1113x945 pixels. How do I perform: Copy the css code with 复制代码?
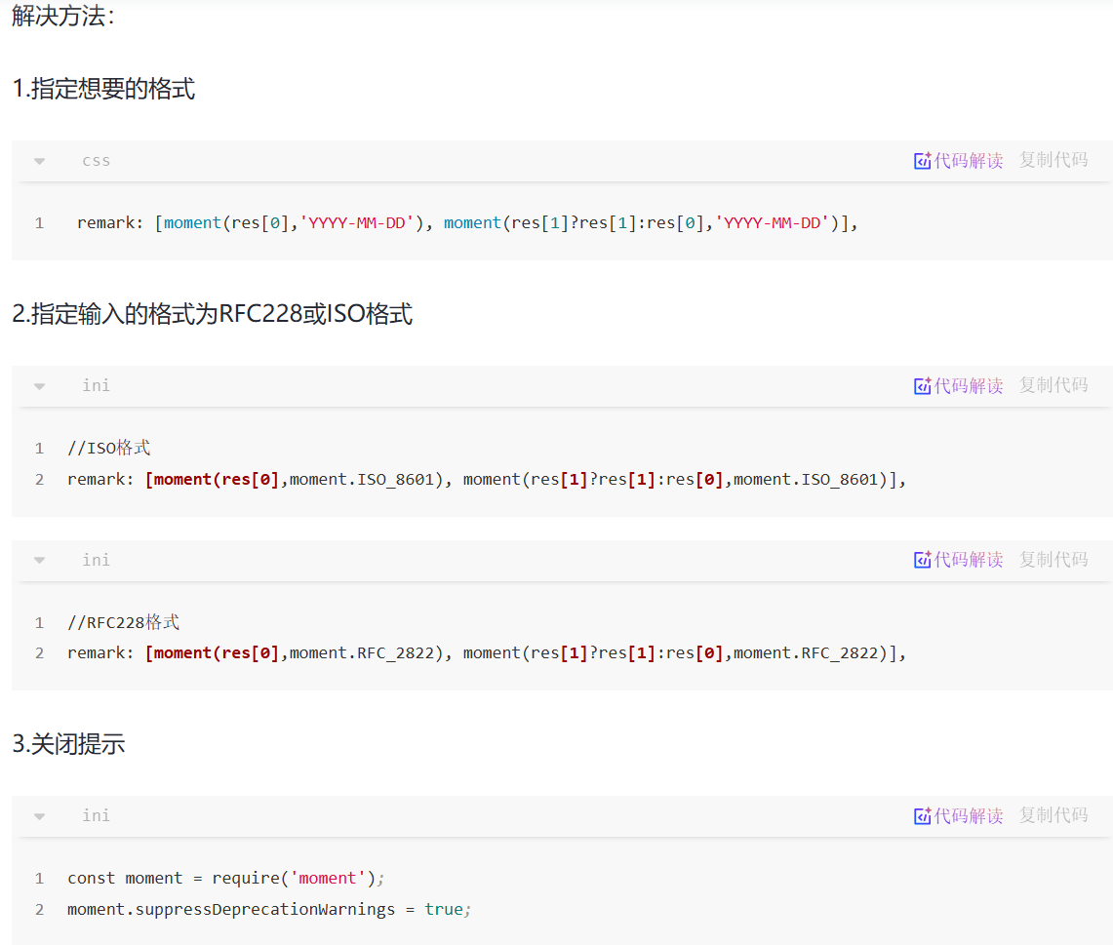(x=1053, y=160)
